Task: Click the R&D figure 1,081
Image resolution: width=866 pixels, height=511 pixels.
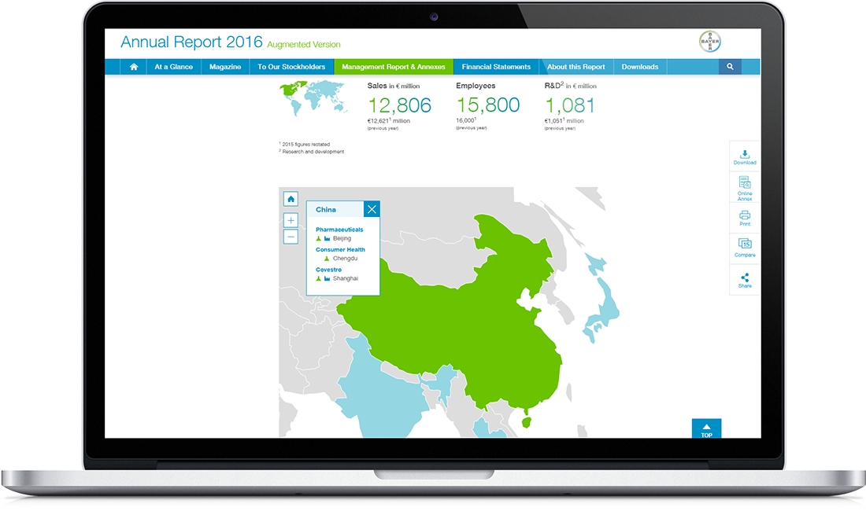Action: pyautogui.click(x=570, y=105)
